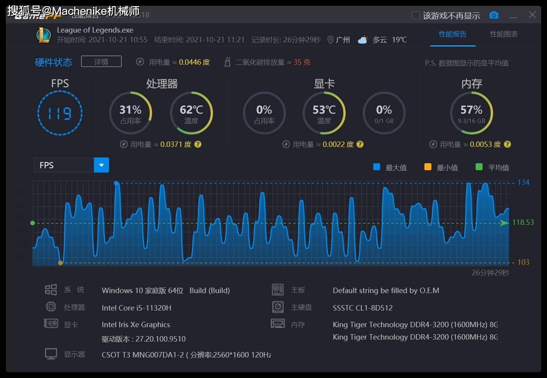Click the weather cloud icon
Image resolution: width=547 pixels, height=378 pixels.
[362, 40]
